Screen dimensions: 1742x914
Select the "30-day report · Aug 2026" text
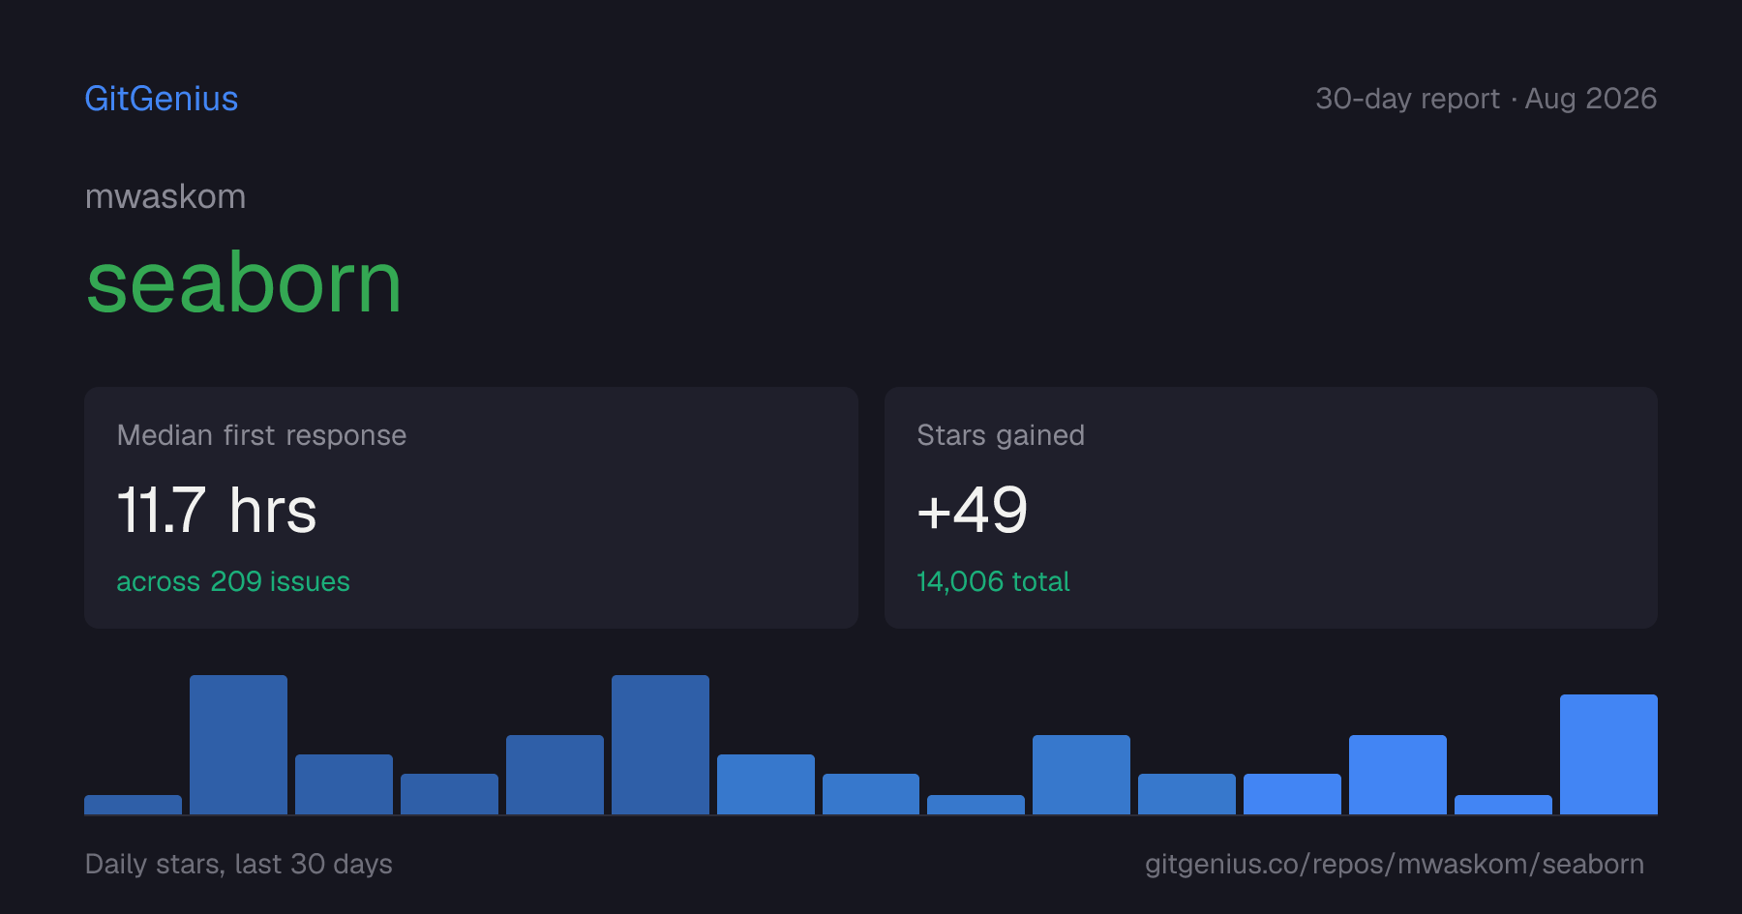[x=1486, y=99]
